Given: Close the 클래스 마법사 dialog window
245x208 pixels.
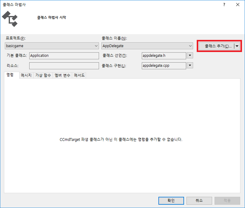Looking at the screenshot, I should coord(237,5).
